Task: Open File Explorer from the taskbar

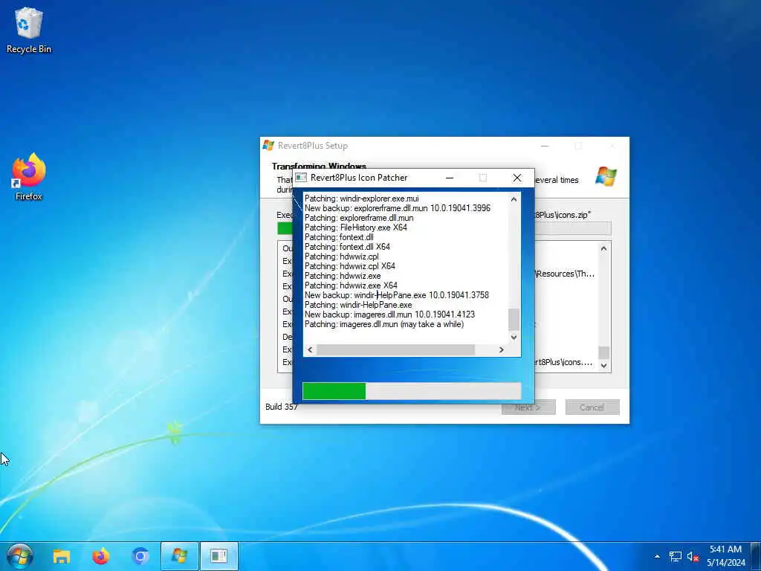Action: coord(62,556)
